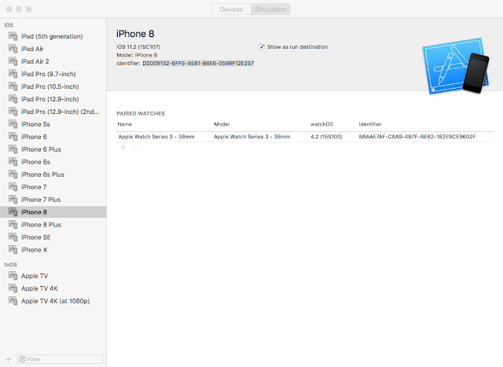Click the Model column header
The image size is (503, 367).
point(222,124)
